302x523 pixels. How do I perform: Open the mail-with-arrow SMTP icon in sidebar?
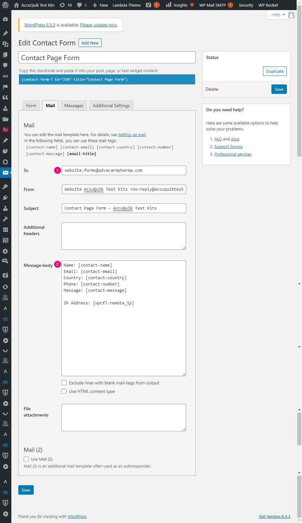(x=5, y=261)
